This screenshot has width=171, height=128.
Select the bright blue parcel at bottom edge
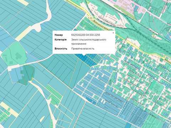click(128, 125)
